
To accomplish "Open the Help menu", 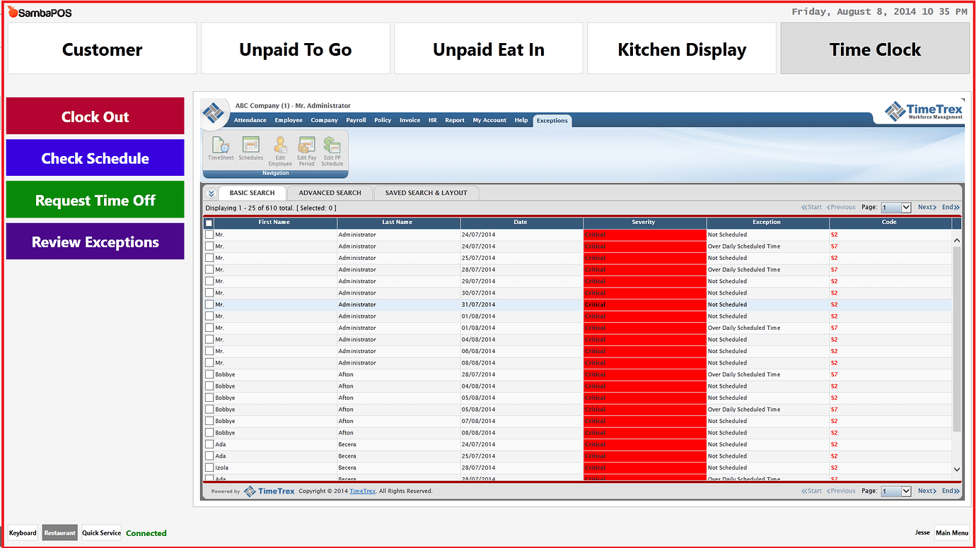I will 521,120.
